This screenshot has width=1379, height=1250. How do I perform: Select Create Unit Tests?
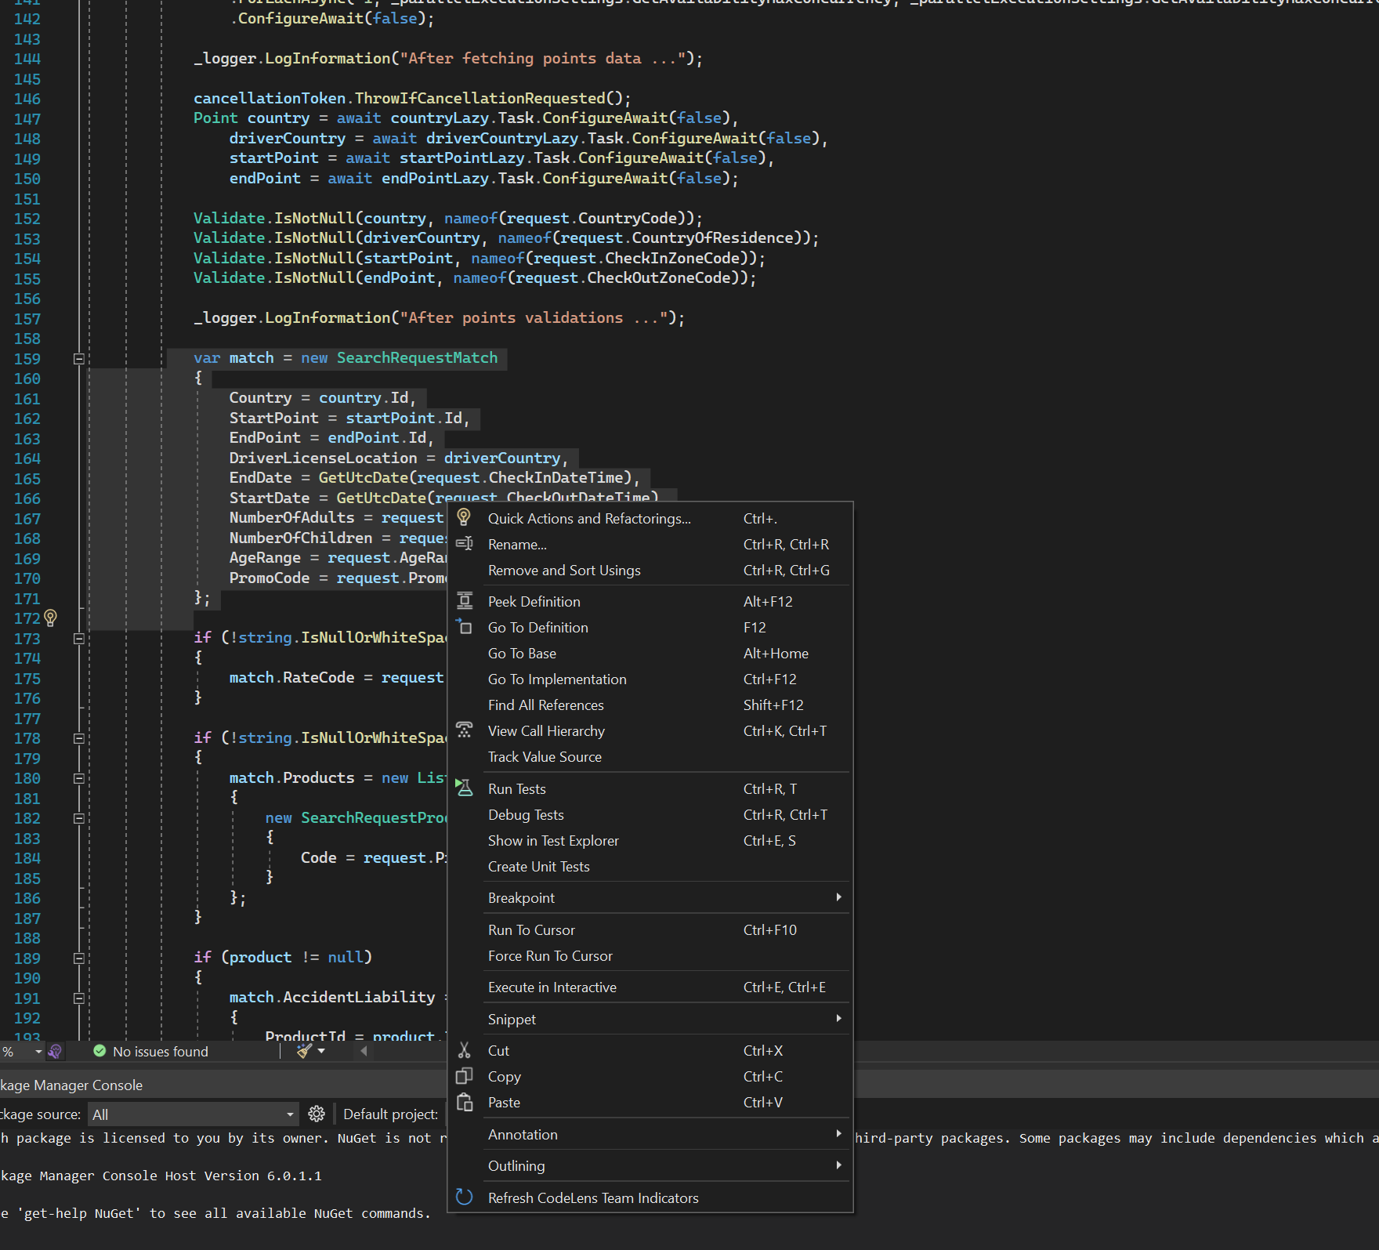click(x=650, y=866)
